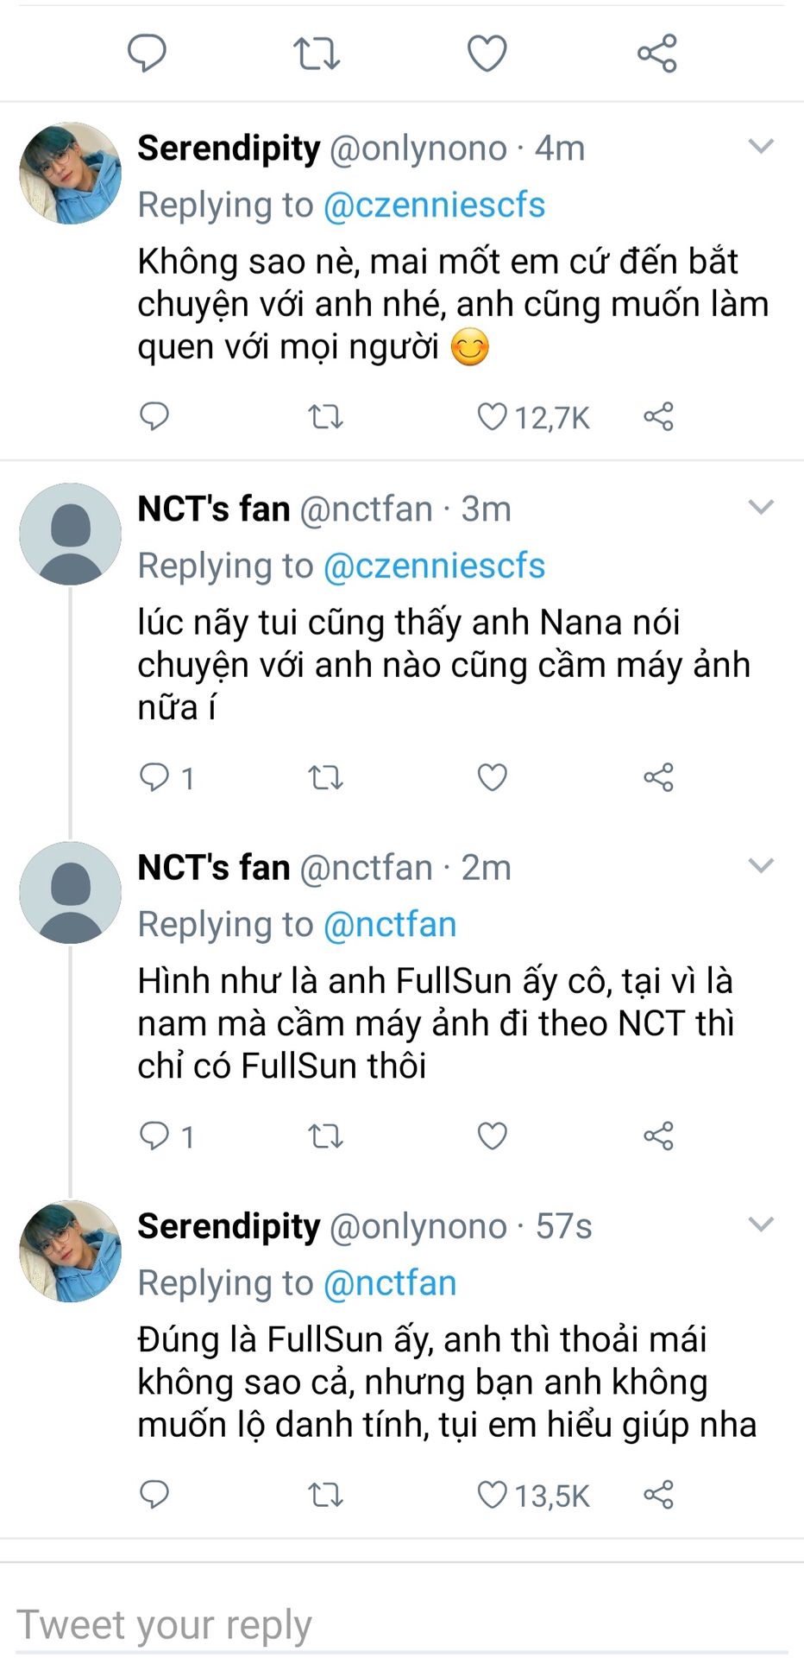Retweet the top tweet in the thread
804x1658 pixels.
tap(317, 54)
